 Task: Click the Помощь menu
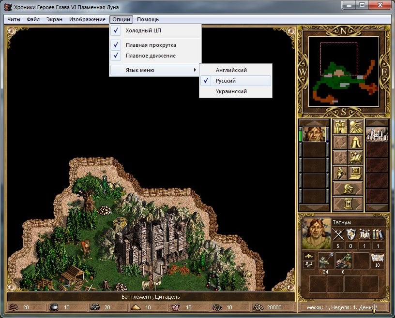click(x=148, y=19)
